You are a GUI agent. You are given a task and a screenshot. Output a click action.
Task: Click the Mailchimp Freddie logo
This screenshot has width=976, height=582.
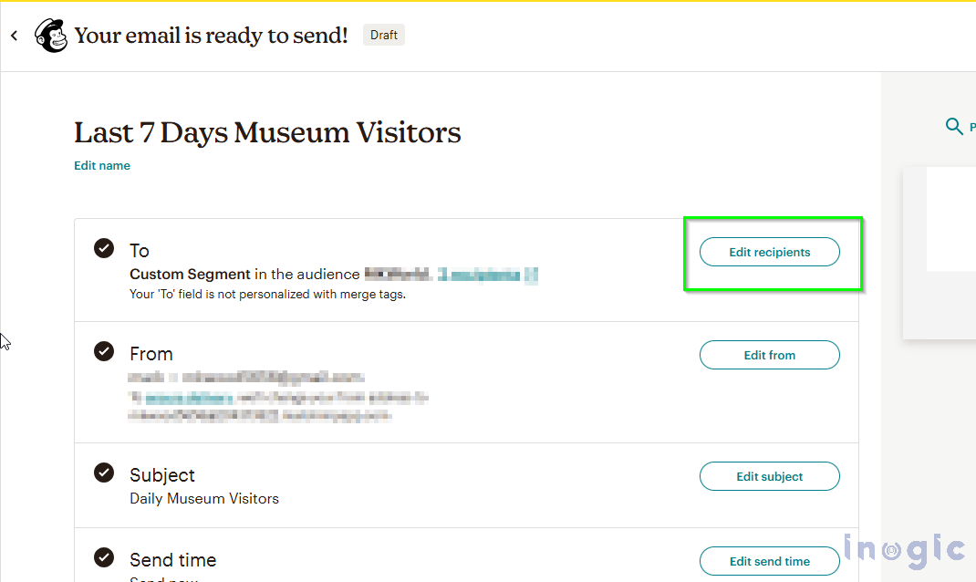point(50,36)
